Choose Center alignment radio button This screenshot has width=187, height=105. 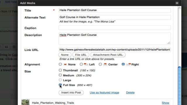pyautogui.click(x=100, y=64)
